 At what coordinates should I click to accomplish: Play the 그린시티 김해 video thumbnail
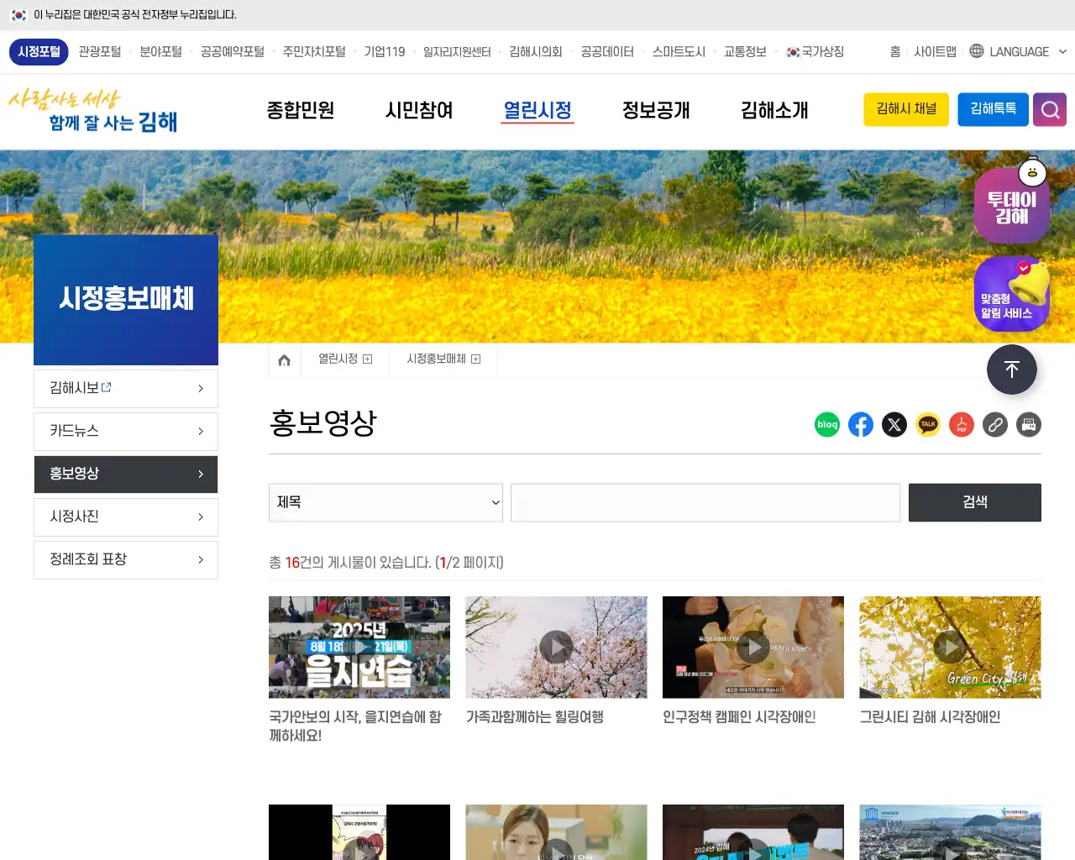950,648
